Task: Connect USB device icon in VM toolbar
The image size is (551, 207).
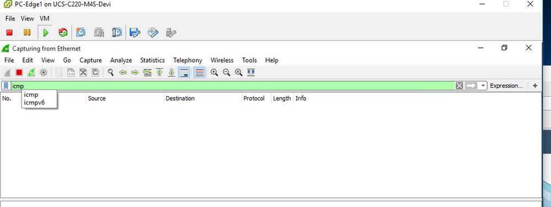Action: pos(171,32)
